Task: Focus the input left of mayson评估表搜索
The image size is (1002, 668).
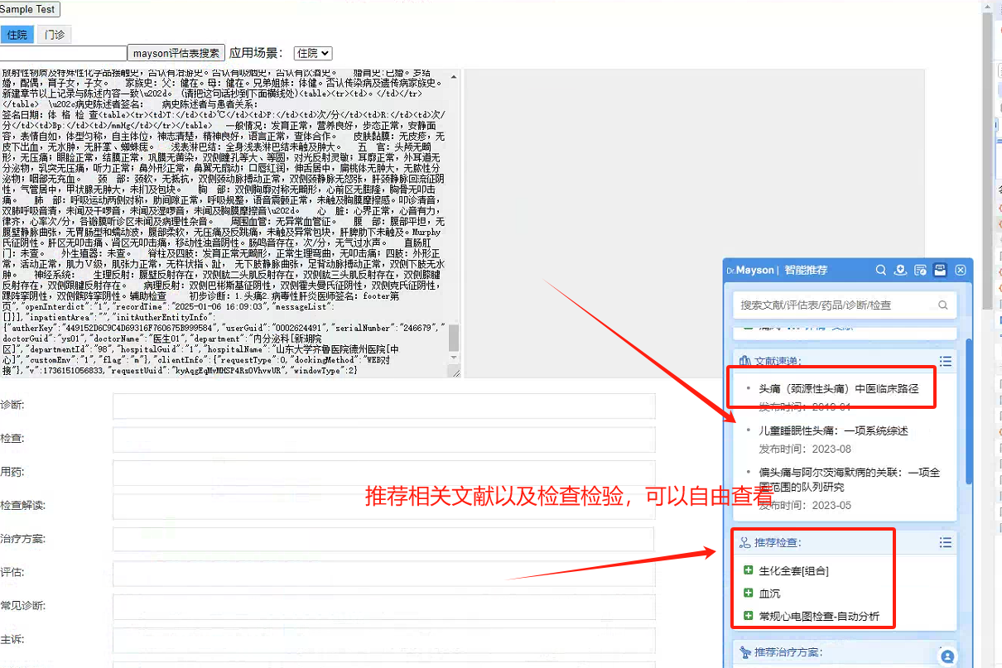Action: [x=64, y=53]
